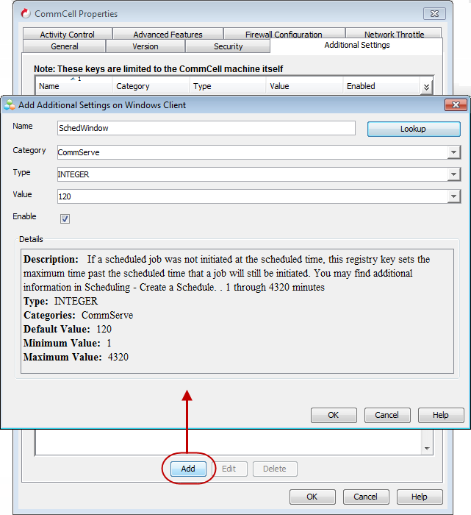Close the CommCell Properties window

coord(434,14)
